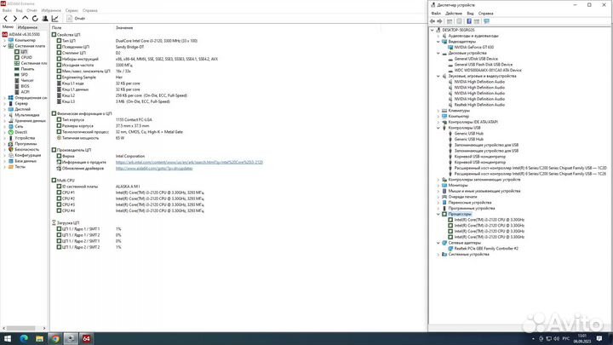
Task: Open Microsoft Edge from the taskbar
Action: coord(24,338)
